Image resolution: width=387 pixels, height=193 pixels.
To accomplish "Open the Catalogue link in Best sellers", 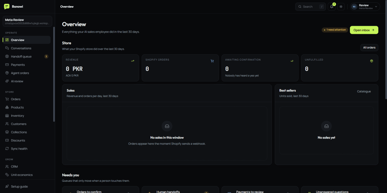I will (364, 92).
